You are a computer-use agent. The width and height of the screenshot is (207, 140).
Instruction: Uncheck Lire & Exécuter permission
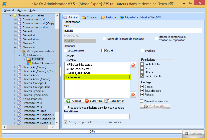click(x=142, y=76)
